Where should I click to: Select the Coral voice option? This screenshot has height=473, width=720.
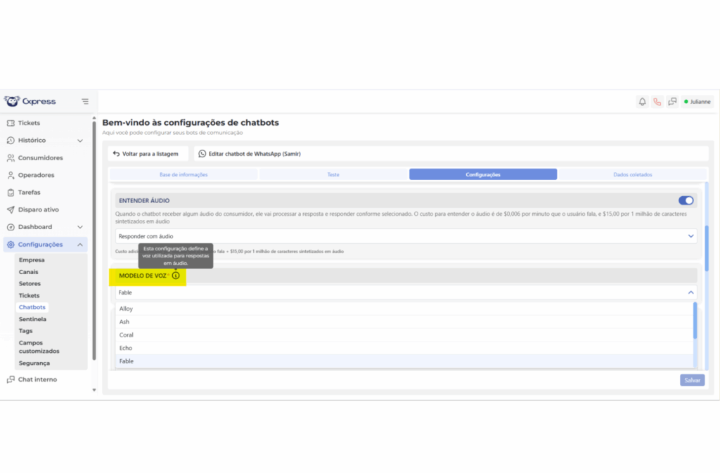(x=127, y=335)
